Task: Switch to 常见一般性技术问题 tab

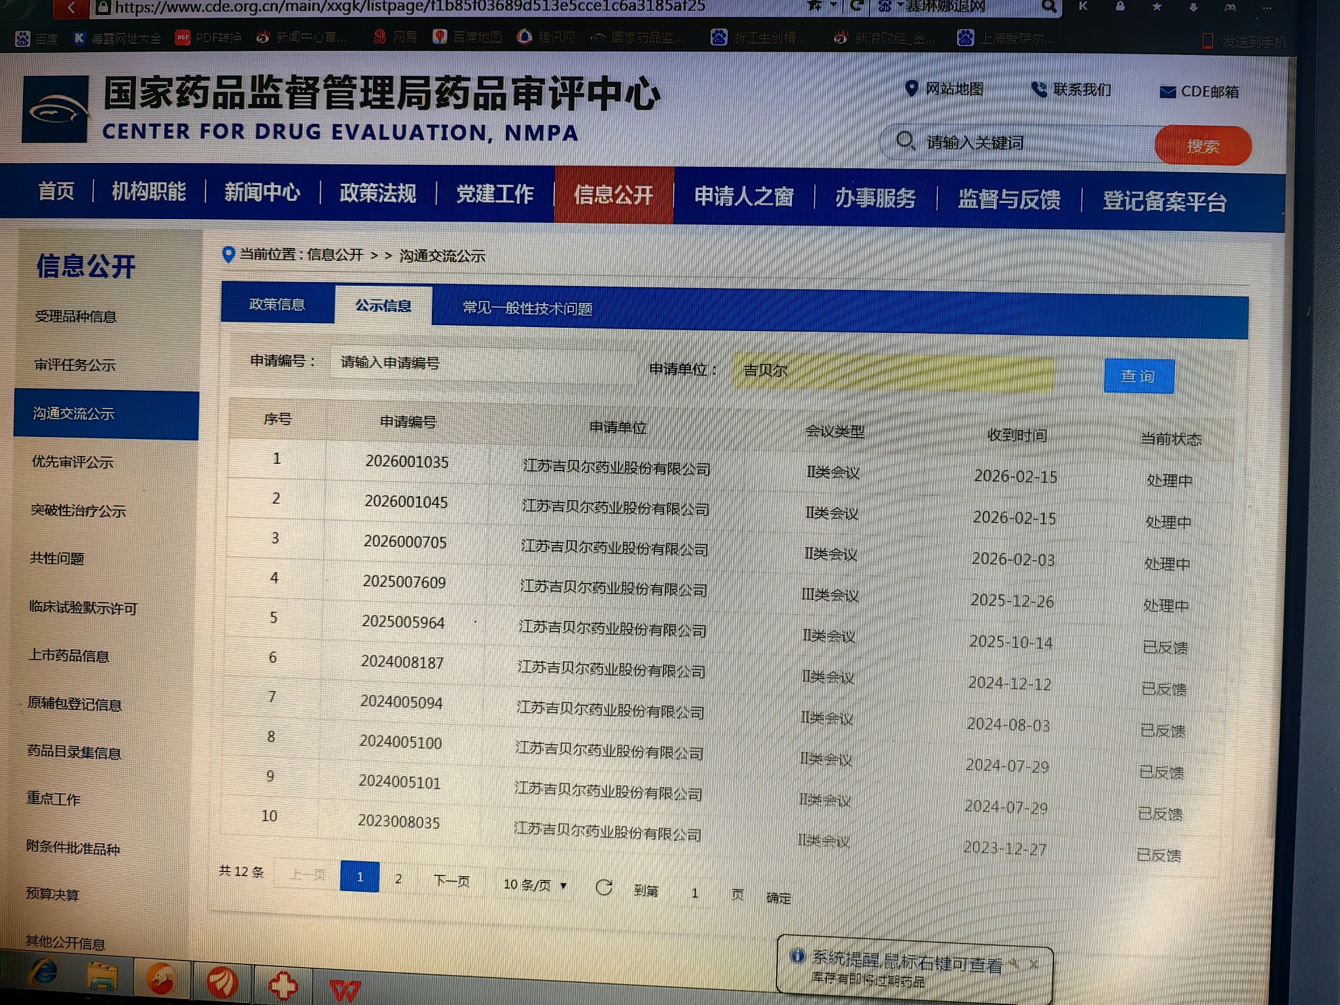Action: click(527, 308)
